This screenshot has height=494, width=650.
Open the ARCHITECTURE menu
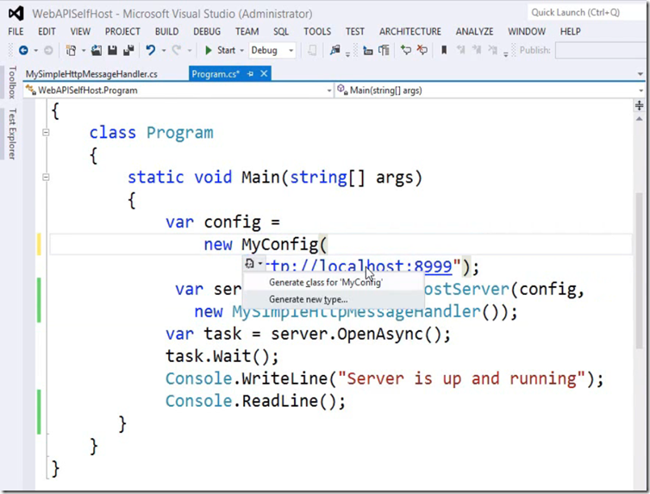410,32
